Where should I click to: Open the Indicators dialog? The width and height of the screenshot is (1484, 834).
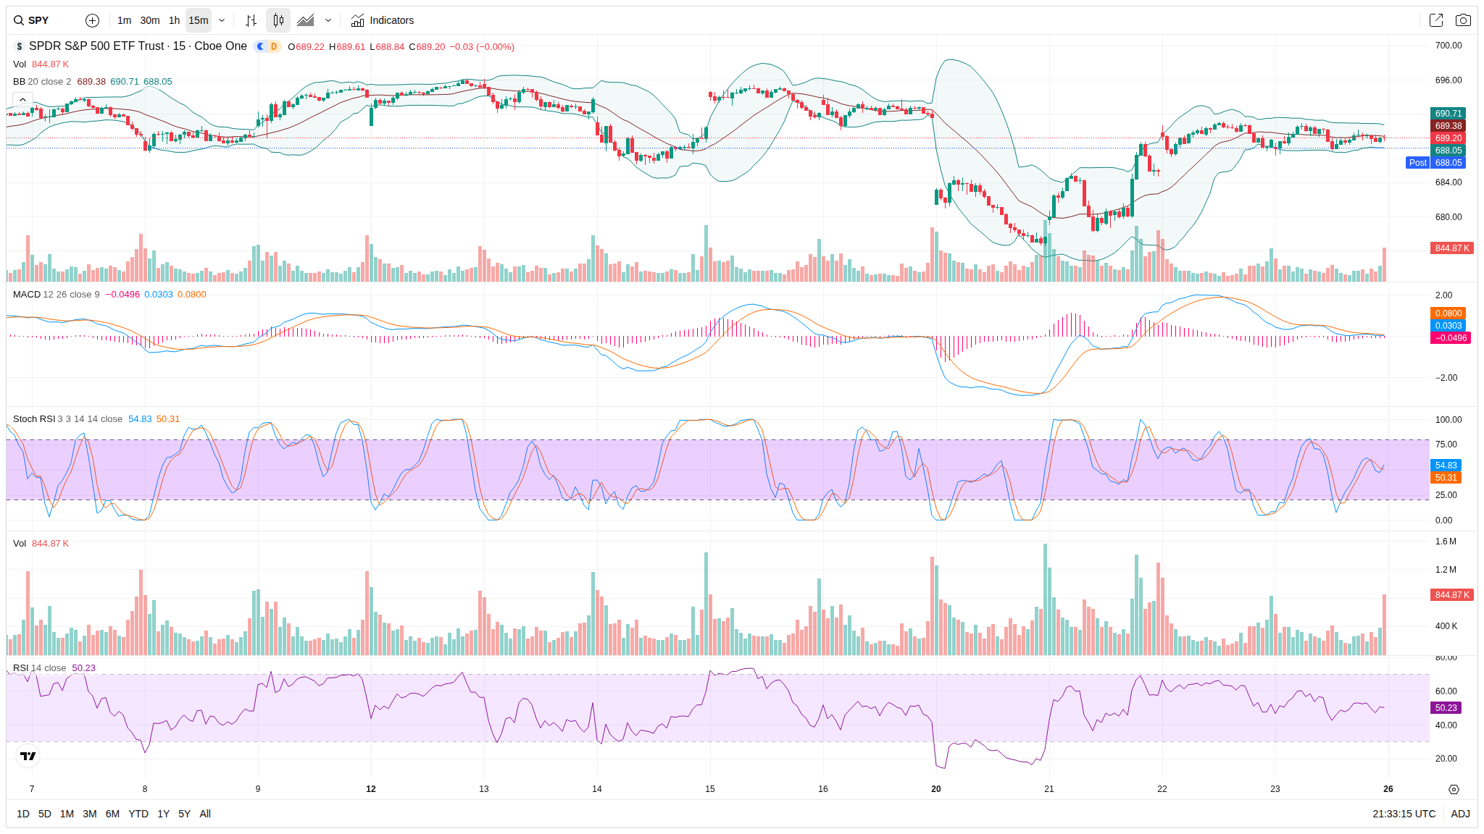[x=383, y=20]
